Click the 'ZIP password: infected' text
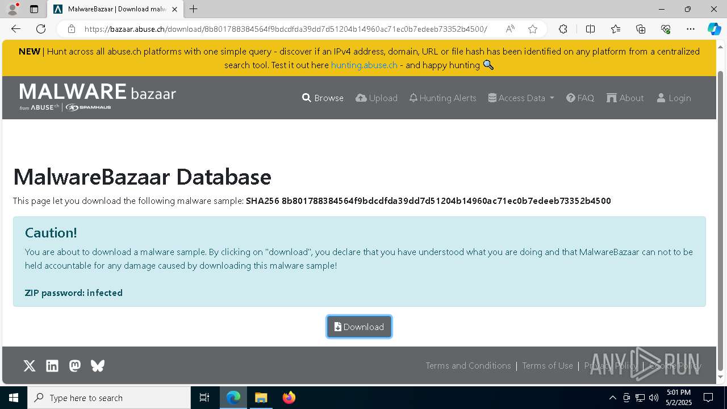Screen dimensions: 727x409 pos(74,293)
